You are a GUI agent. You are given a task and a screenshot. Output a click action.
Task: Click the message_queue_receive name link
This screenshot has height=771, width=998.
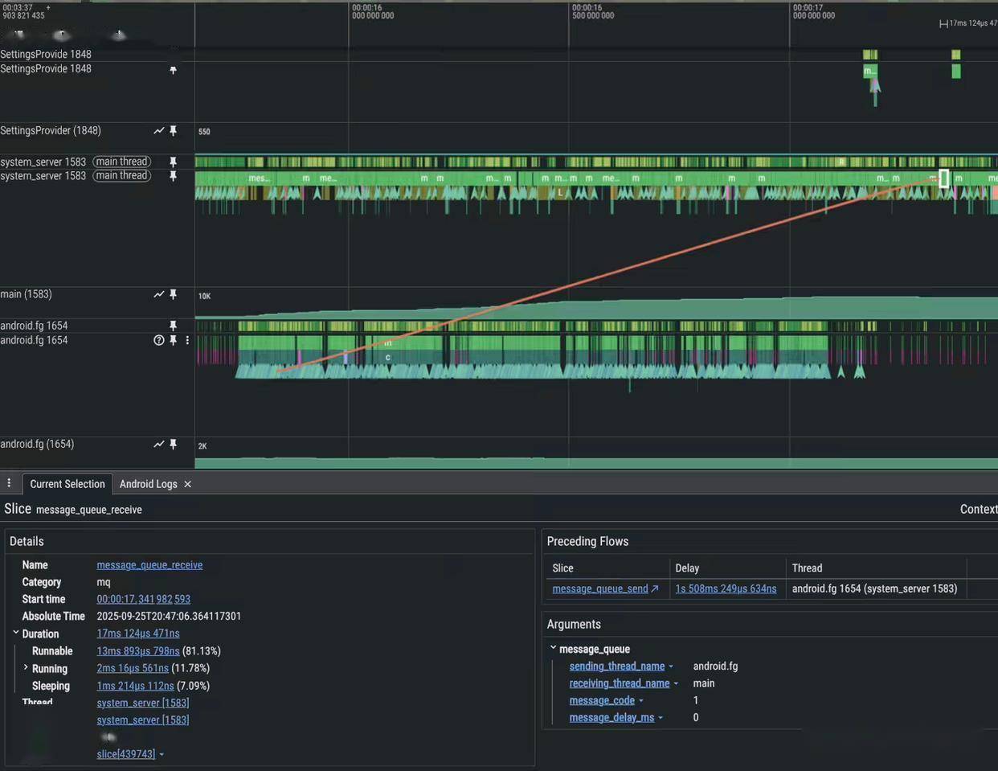[x=149, y=565]
